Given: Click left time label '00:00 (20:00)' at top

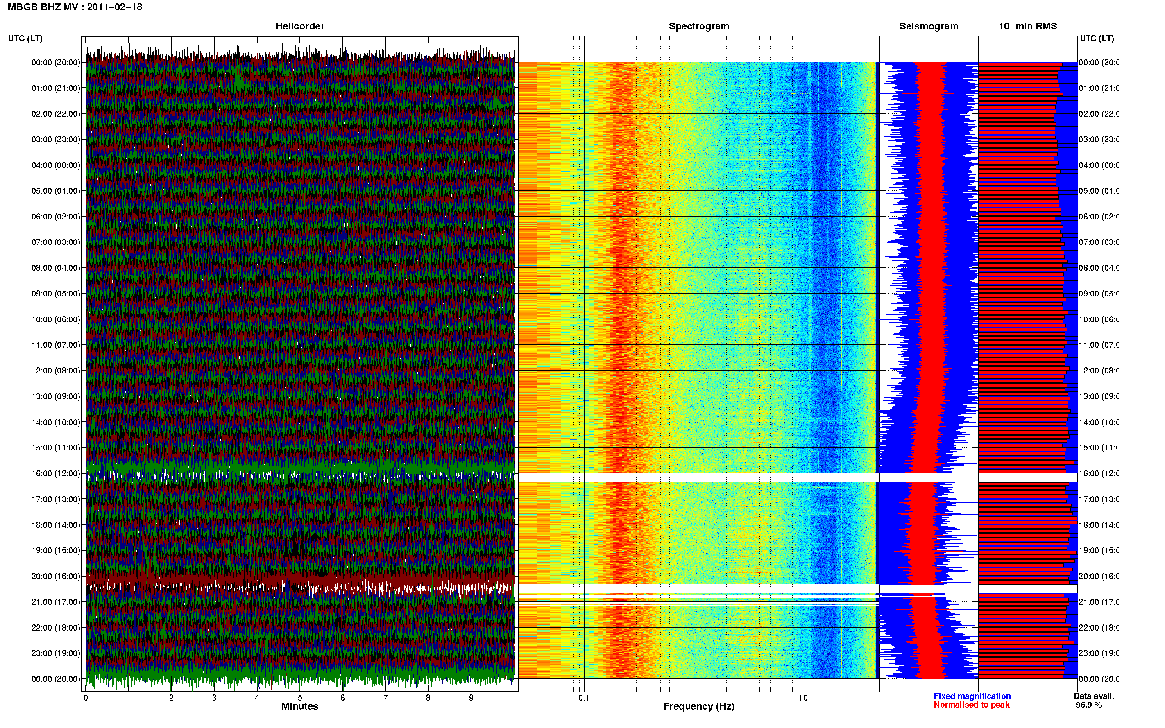Looking at the screenshot, I should 56,62.
